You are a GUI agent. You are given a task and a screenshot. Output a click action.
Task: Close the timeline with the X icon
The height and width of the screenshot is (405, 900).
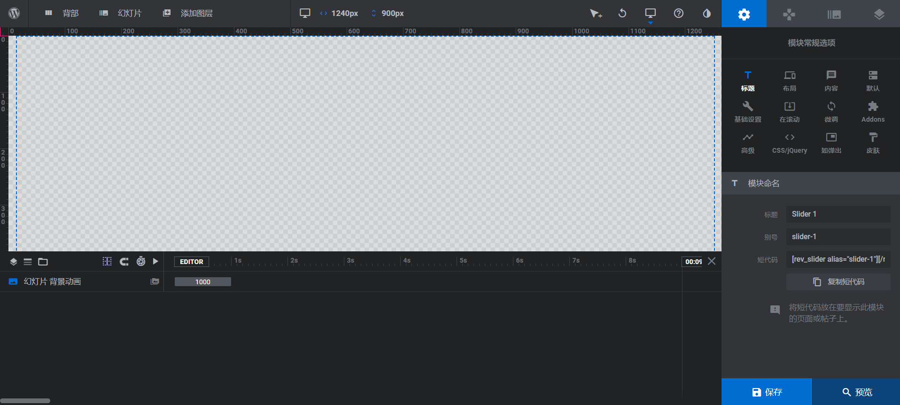tap(712, 261)
